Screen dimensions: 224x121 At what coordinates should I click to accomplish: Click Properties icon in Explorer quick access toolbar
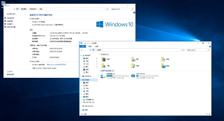[x=85, y=43]
